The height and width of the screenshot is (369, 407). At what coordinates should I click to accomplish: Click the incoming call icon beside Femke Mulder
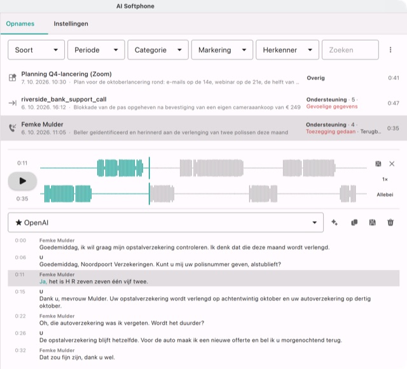(13, 128)
